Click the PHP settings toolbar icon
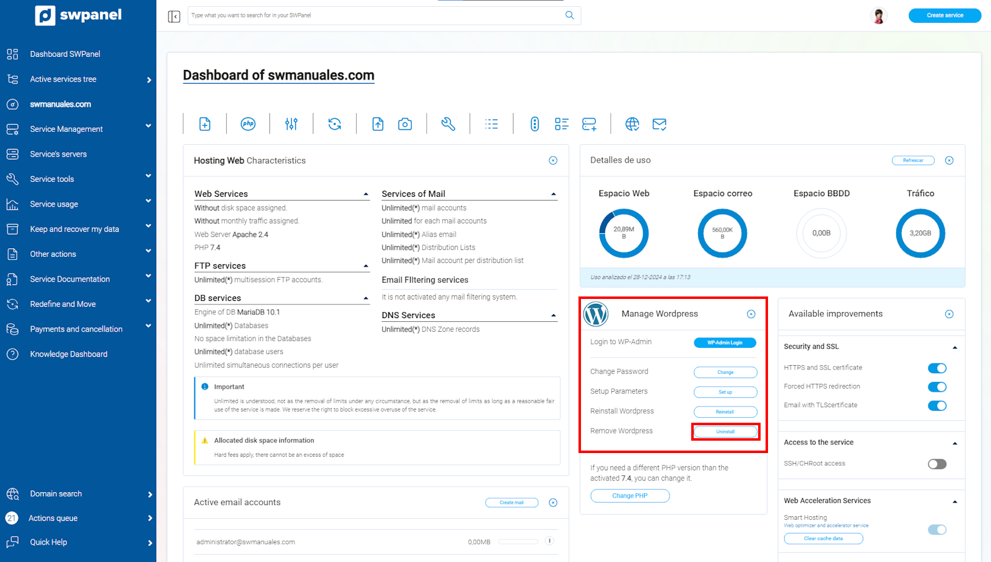 pyautogui.click(x=248, y=124)
